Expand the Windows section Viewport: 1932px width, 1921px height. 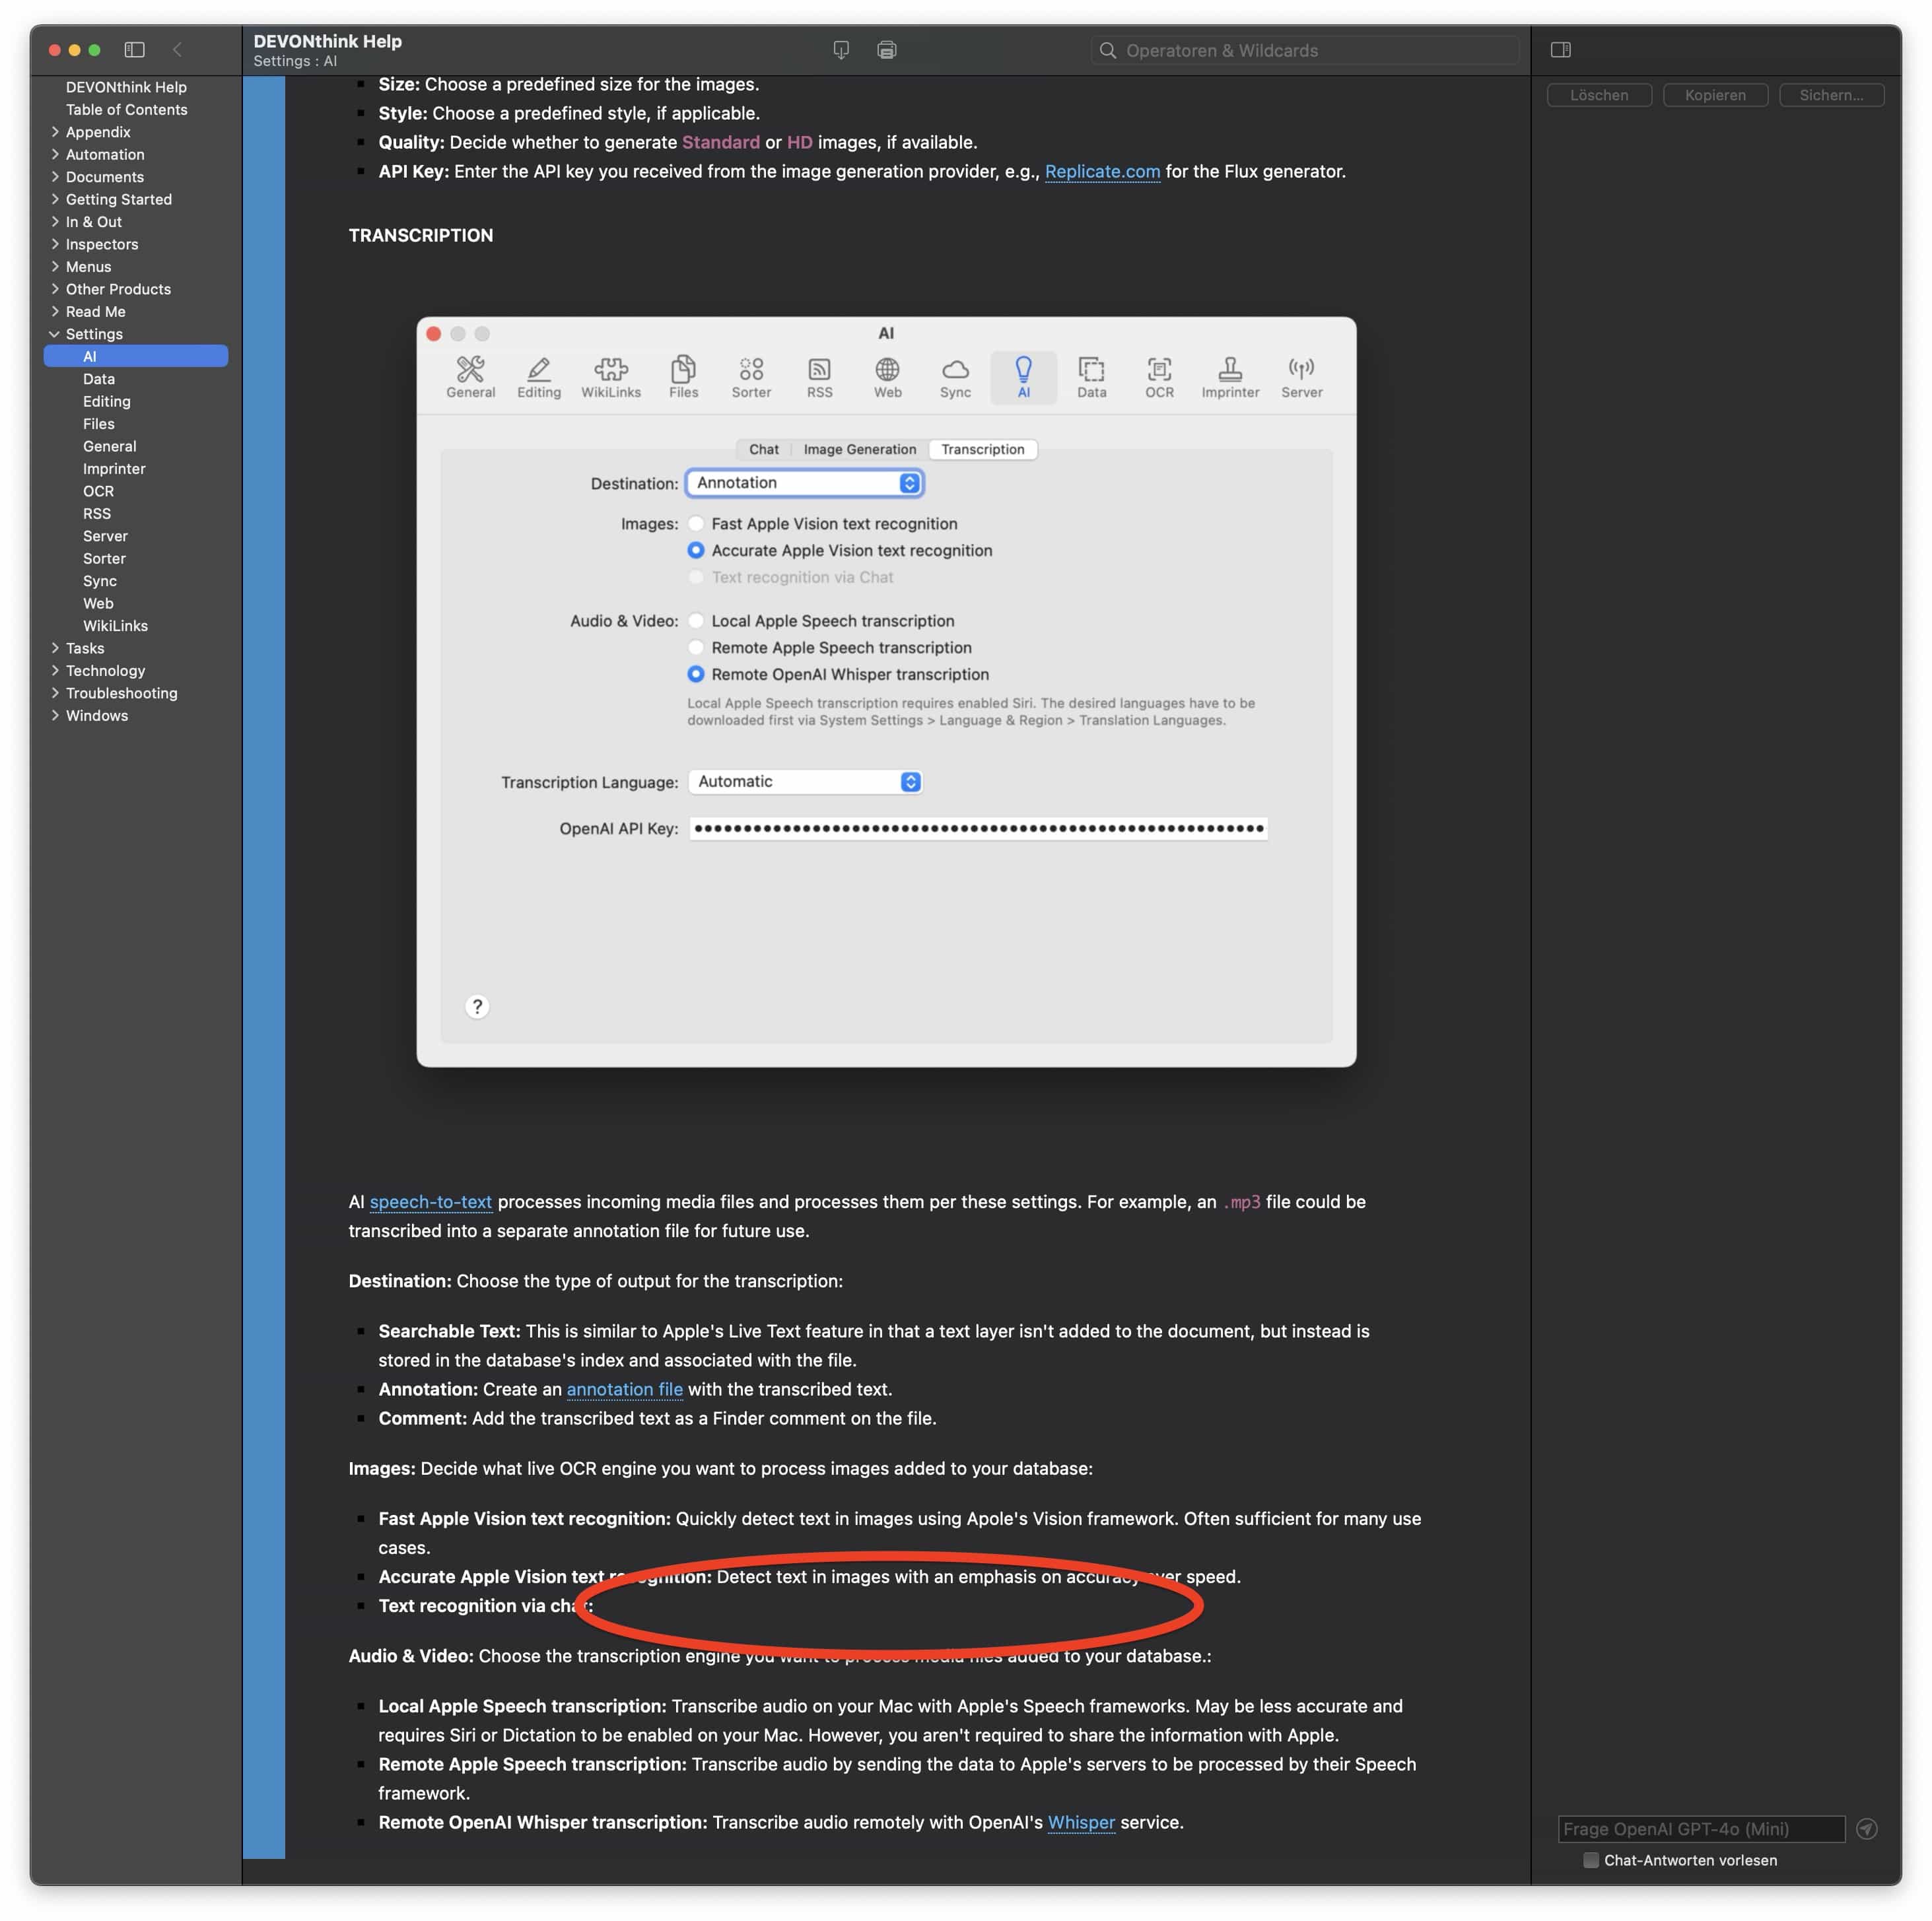pos(55,716)
